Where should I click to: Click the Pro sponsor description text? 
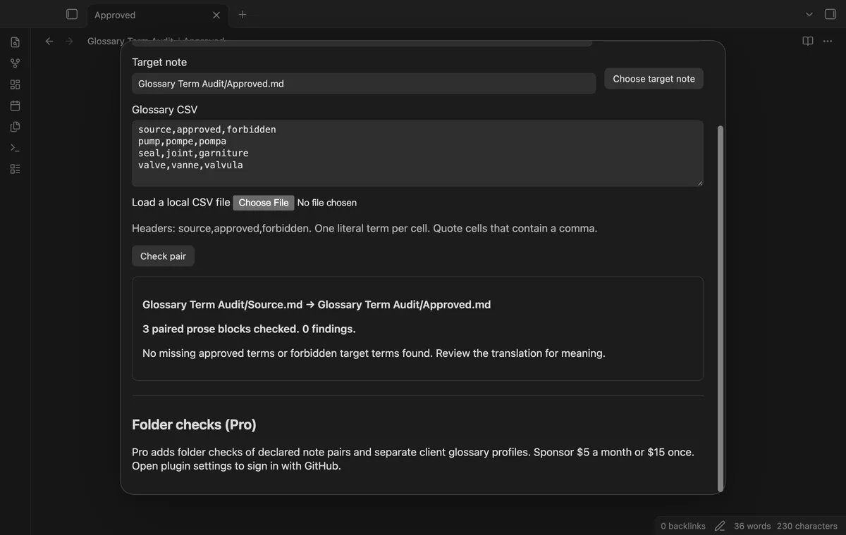tap(413, 459)
